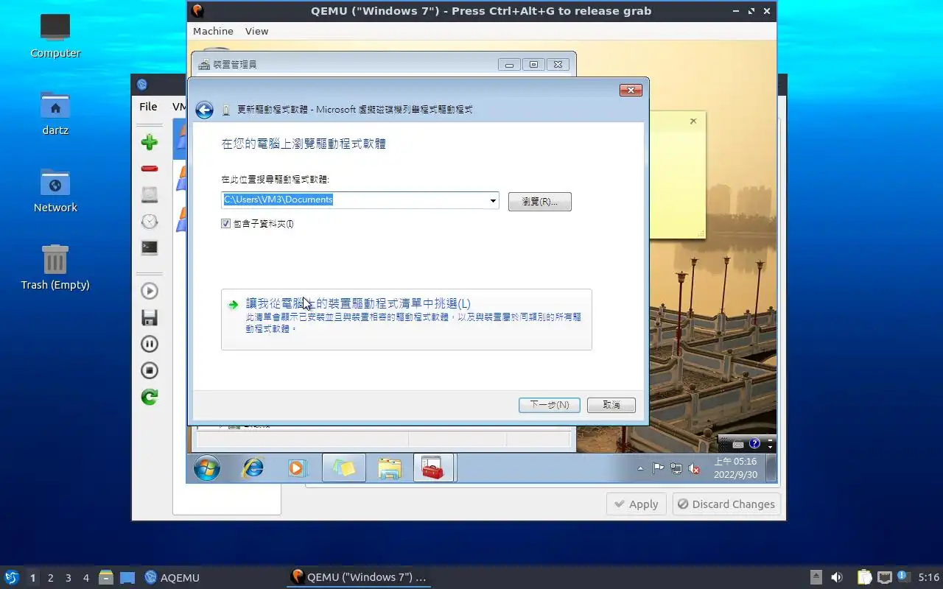Open dartz home folder desktop icon

tap(55, 113)
